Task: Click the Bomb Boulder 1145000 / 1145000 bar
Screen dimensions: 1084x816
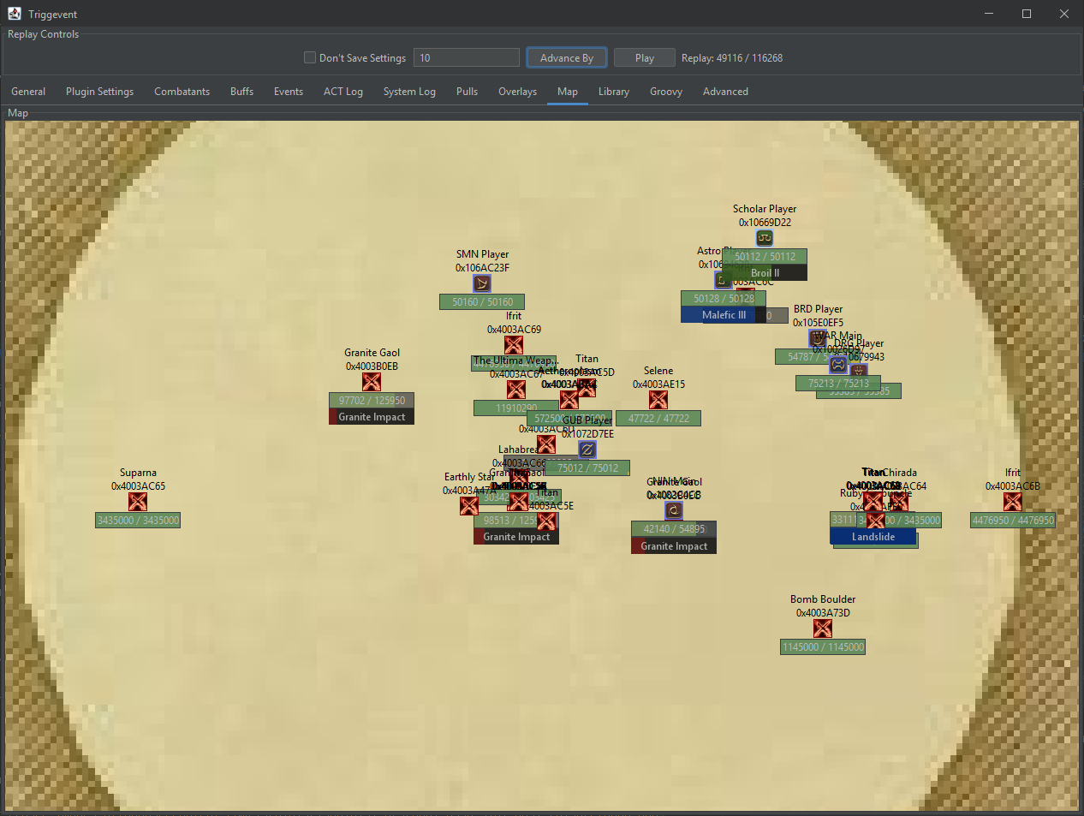Action: point(823,646)
